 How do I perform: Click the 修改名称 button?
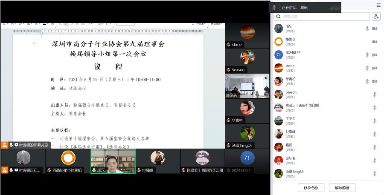tap(311, 188)
